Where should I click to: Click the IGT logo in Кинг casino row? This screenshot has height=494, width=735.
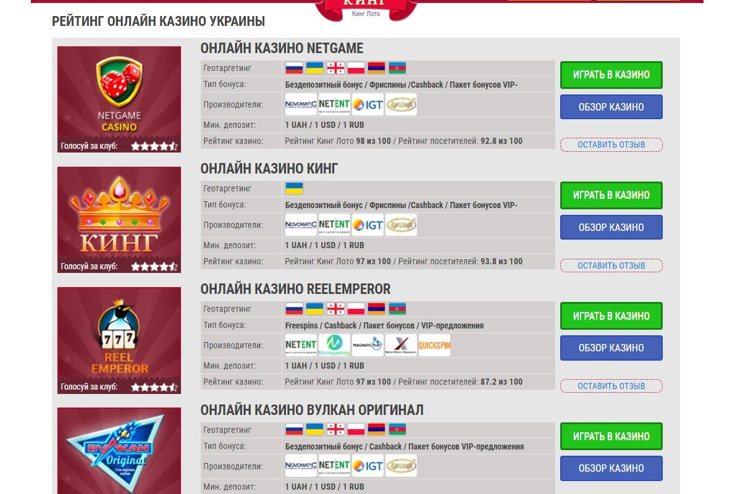[368, 225]
